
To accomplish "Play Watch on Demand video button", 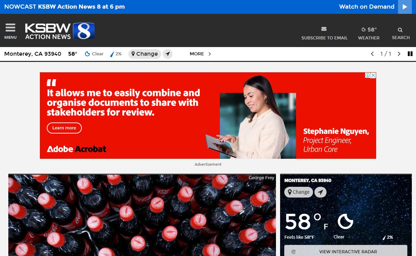I will click(405, 7).
